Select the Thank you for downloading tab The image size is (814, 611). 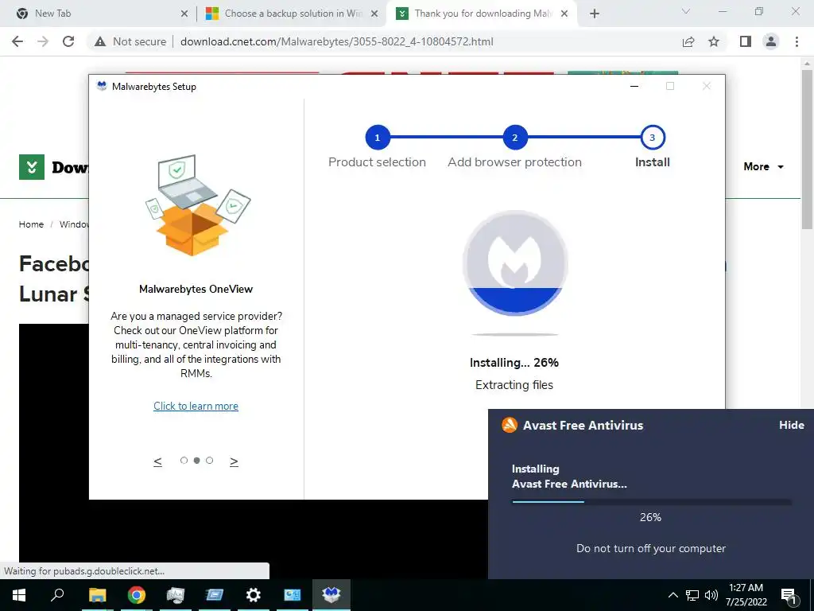483,14
